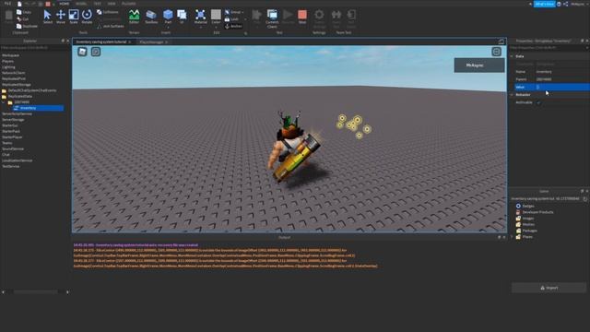Click Explorer horizontal scrollbar right arrow
This screenshot has width=590, height=332.
click(x=67, y=292)
